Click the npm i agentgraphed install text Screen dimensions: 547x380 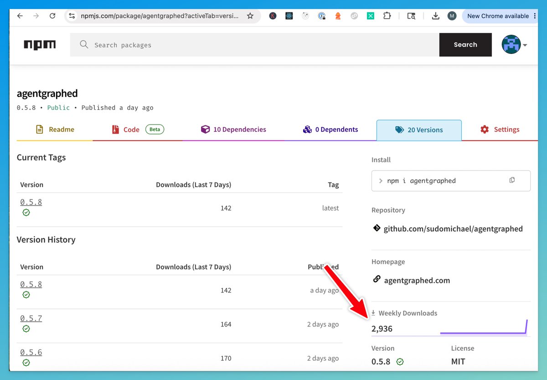[421, 181]
